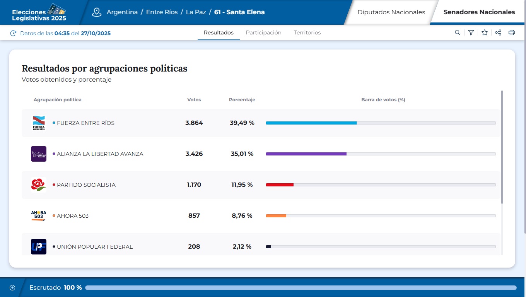This screenshot has height=297, width=526.
Task: Switch to the Participación tab
Action: (263, 32)
